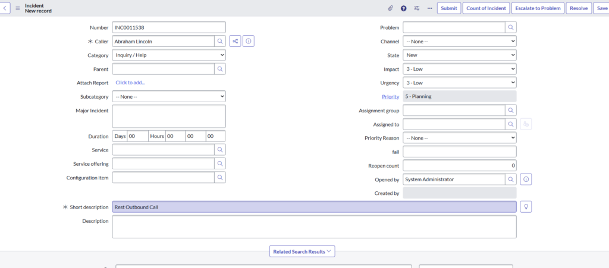
Task: Show related incidents for Caller
Action: [x=236, y=41]
